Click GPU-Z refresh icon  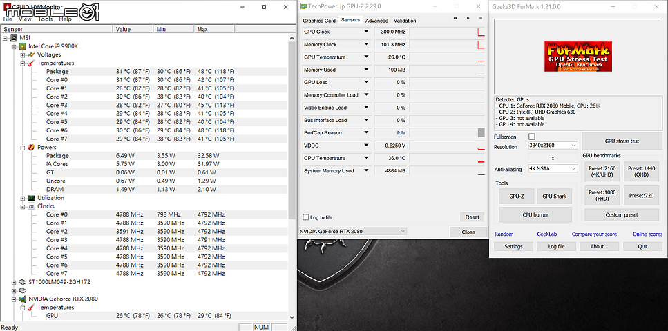(468, 19)
